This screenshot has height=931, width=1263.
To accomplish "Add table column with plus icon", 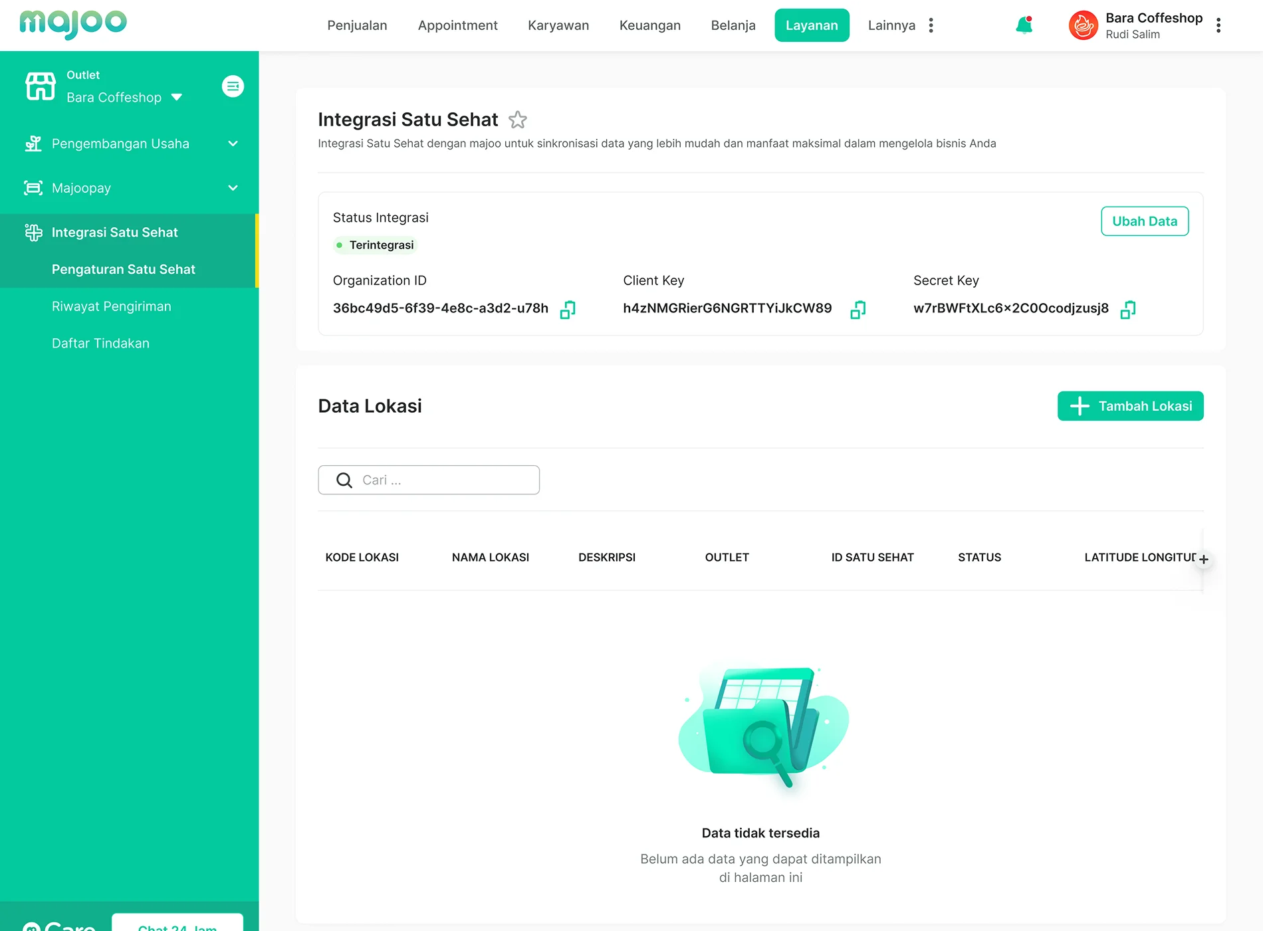I will pyautogui.click(x=1203, y=559).
